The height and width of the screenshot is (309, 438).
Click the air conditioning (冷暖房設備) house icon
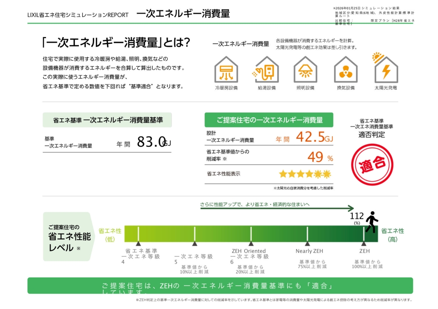pos(226,70)
